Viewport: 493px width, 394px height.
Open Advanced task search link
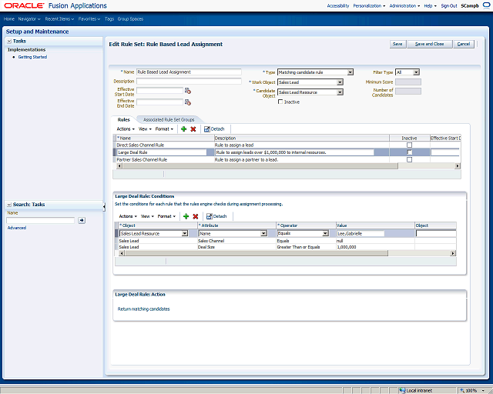17,228
